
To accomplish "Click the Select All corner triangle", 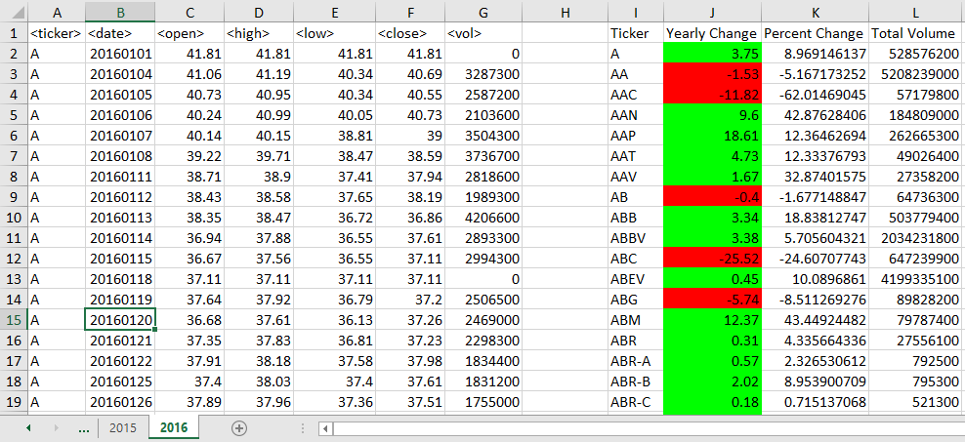I will (14, 12).
